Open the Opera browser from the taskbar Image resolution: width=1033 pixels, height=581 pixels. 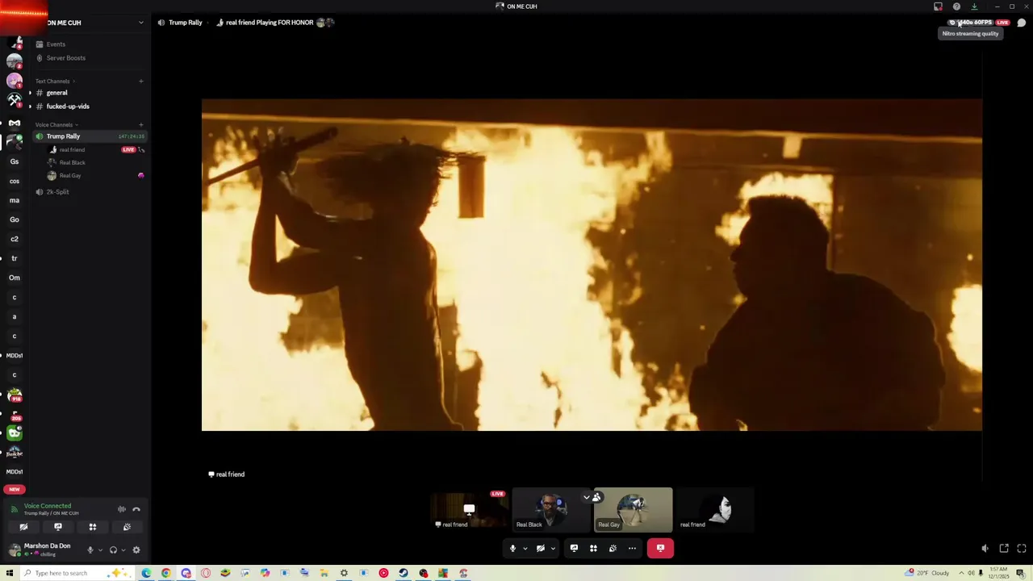[x=206, y=574]
